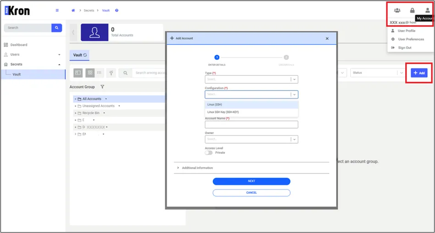Viewport: 435px width, 233px height.
Task: Focus the Search among accounts field
Action: 149,73
